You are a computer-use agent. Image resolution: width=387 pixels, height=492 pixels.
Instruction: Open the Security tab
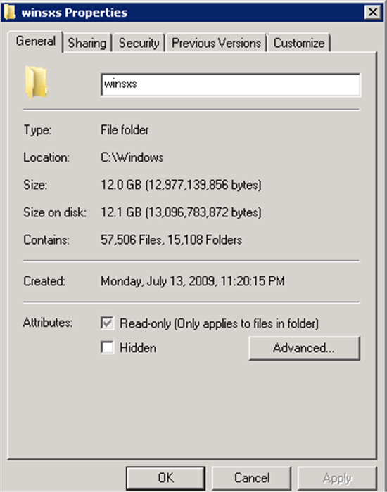[139, 43]
